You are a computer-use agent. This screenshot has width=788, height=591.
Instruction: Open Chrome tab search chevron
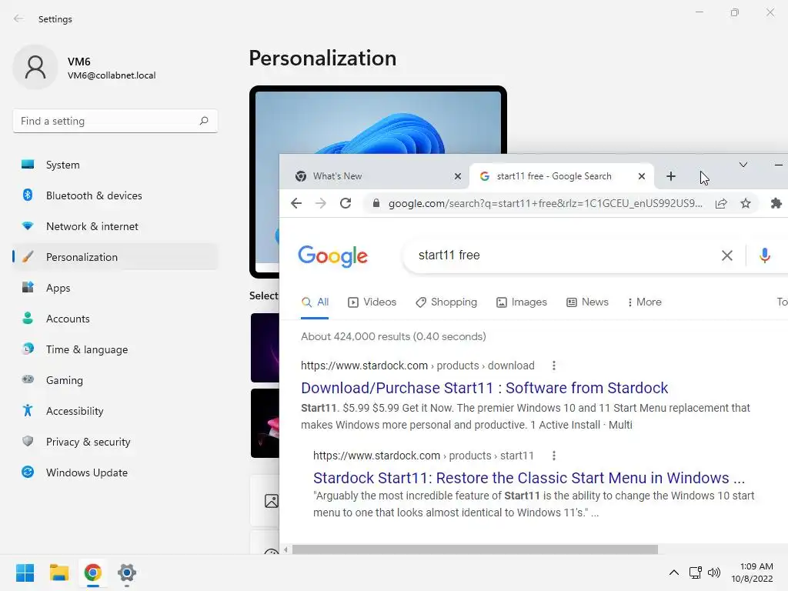tap(743, 165)
